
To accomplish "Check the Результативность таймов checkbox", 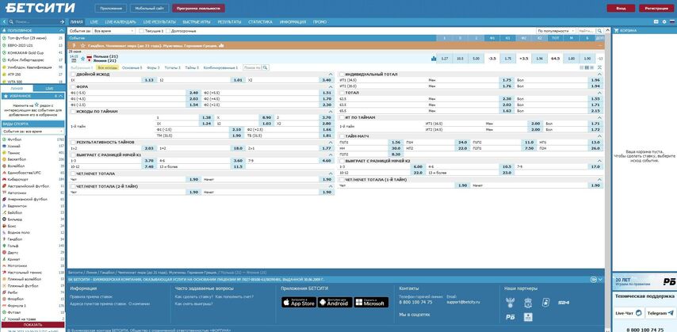I will pos(73,142).
